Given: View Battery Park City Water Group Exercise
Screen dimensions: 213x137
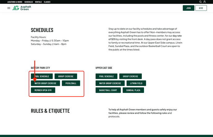Looking at the screenshot, I should click(x=45, y=83).
